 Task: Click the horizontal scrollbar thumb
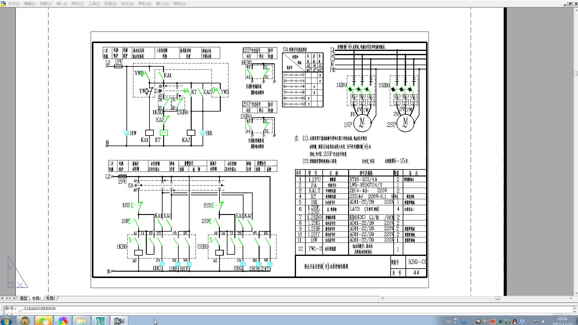coord(498,298)
